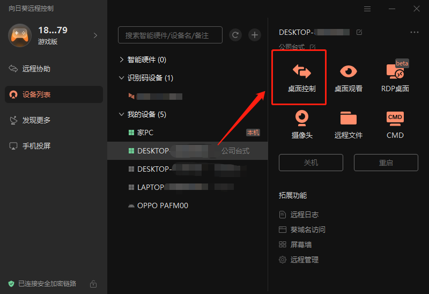Open RDP桌面 beta feature
429x294 pixels.
[x=395, y=77]
